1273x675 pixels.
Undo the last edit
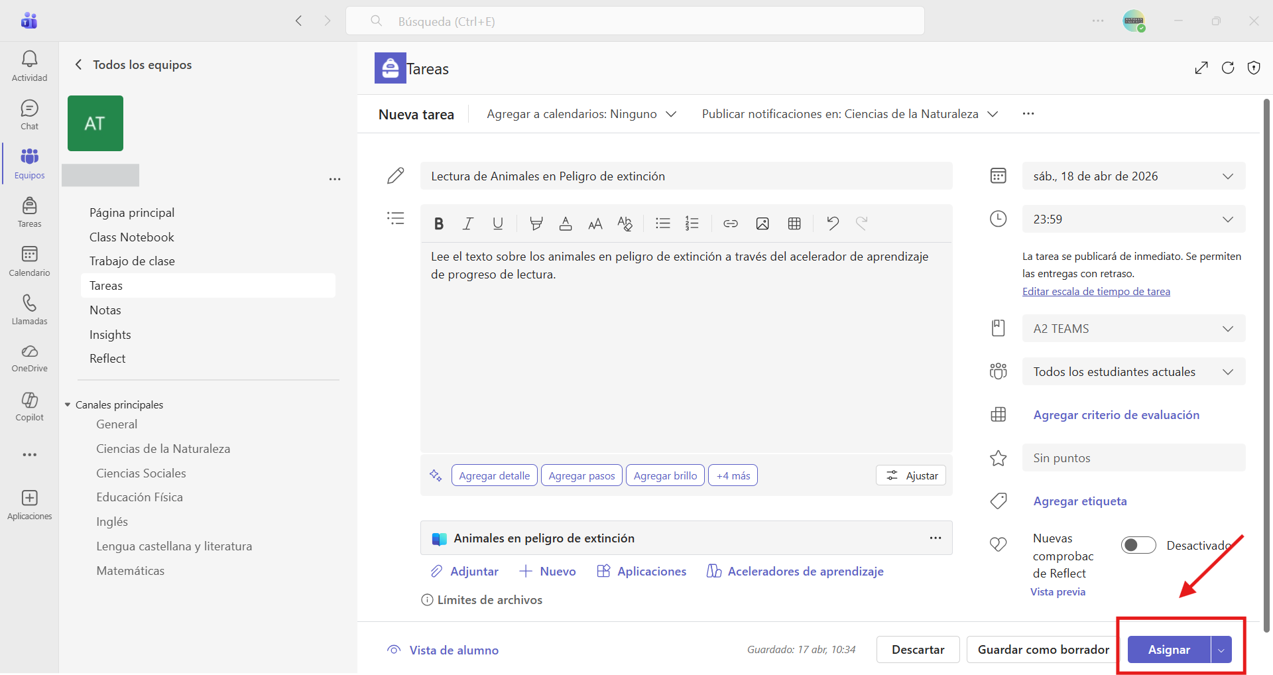(x=833, y=223)
